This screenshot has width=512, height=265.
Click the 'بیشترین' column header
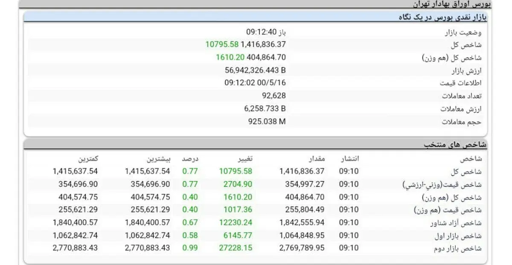point(159,159)
